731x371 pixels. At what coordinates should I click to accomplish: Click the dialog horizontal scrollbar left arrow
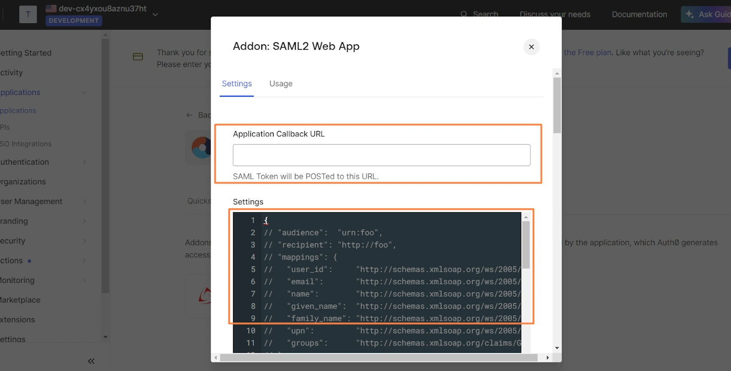coord(216,358)
